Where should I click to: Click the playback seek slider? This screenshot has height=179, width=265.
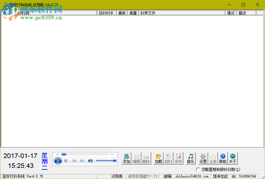(x=85, y=154)
